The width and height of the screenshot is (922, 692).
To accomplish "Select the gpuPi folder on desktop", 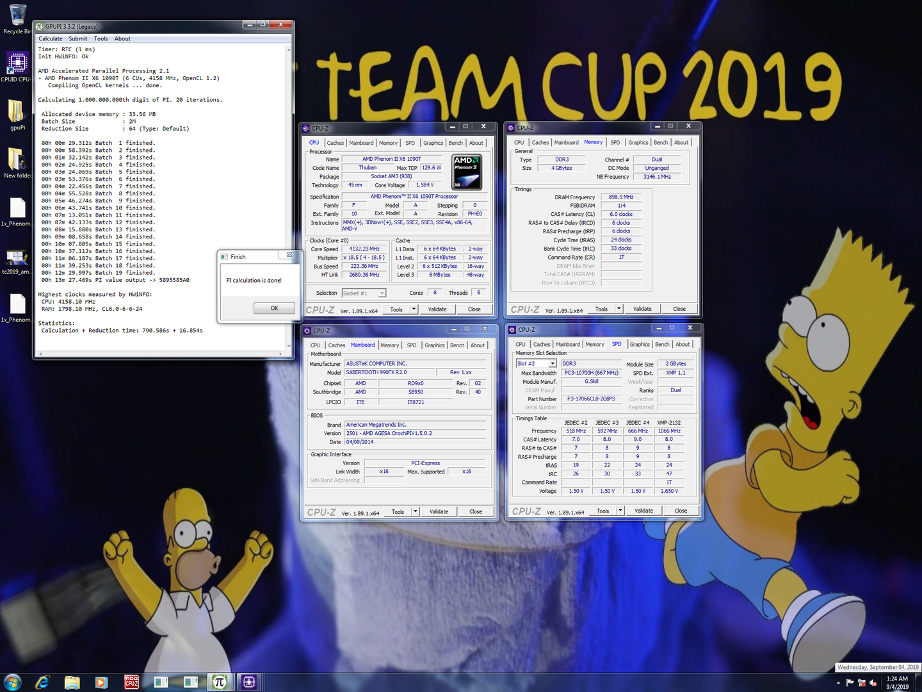I will pyautogui.click(x=17, y=115).
